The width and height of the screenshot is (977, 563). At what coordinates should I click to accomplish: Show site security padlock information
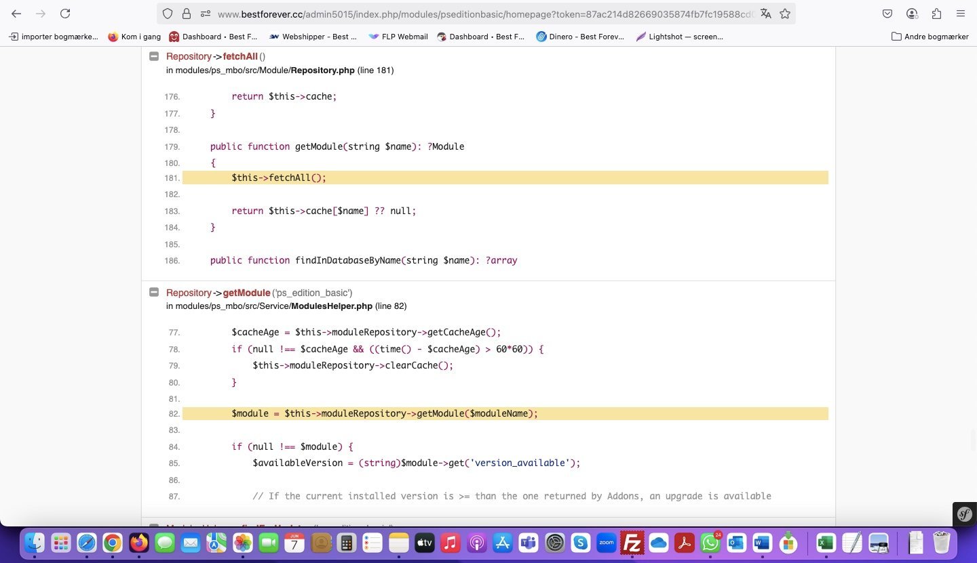coord(187,14)
